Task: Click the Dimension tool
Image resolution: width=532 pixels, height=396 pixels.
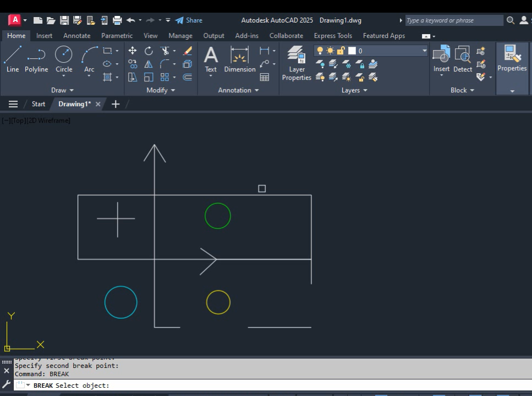Action: pyautogui.click(x=239, y=59)
